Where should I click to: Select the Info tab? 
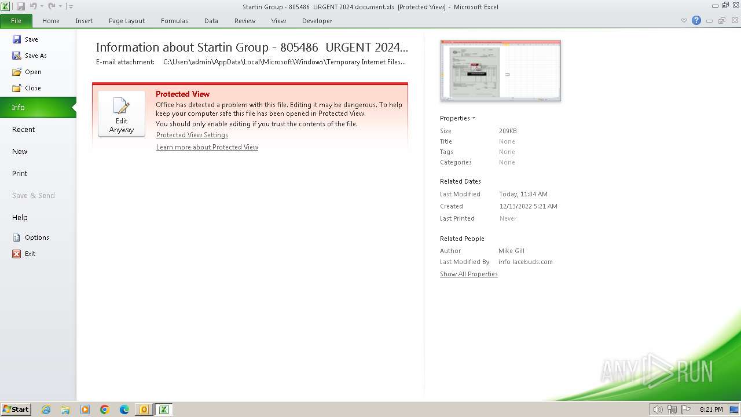(38, 107)
